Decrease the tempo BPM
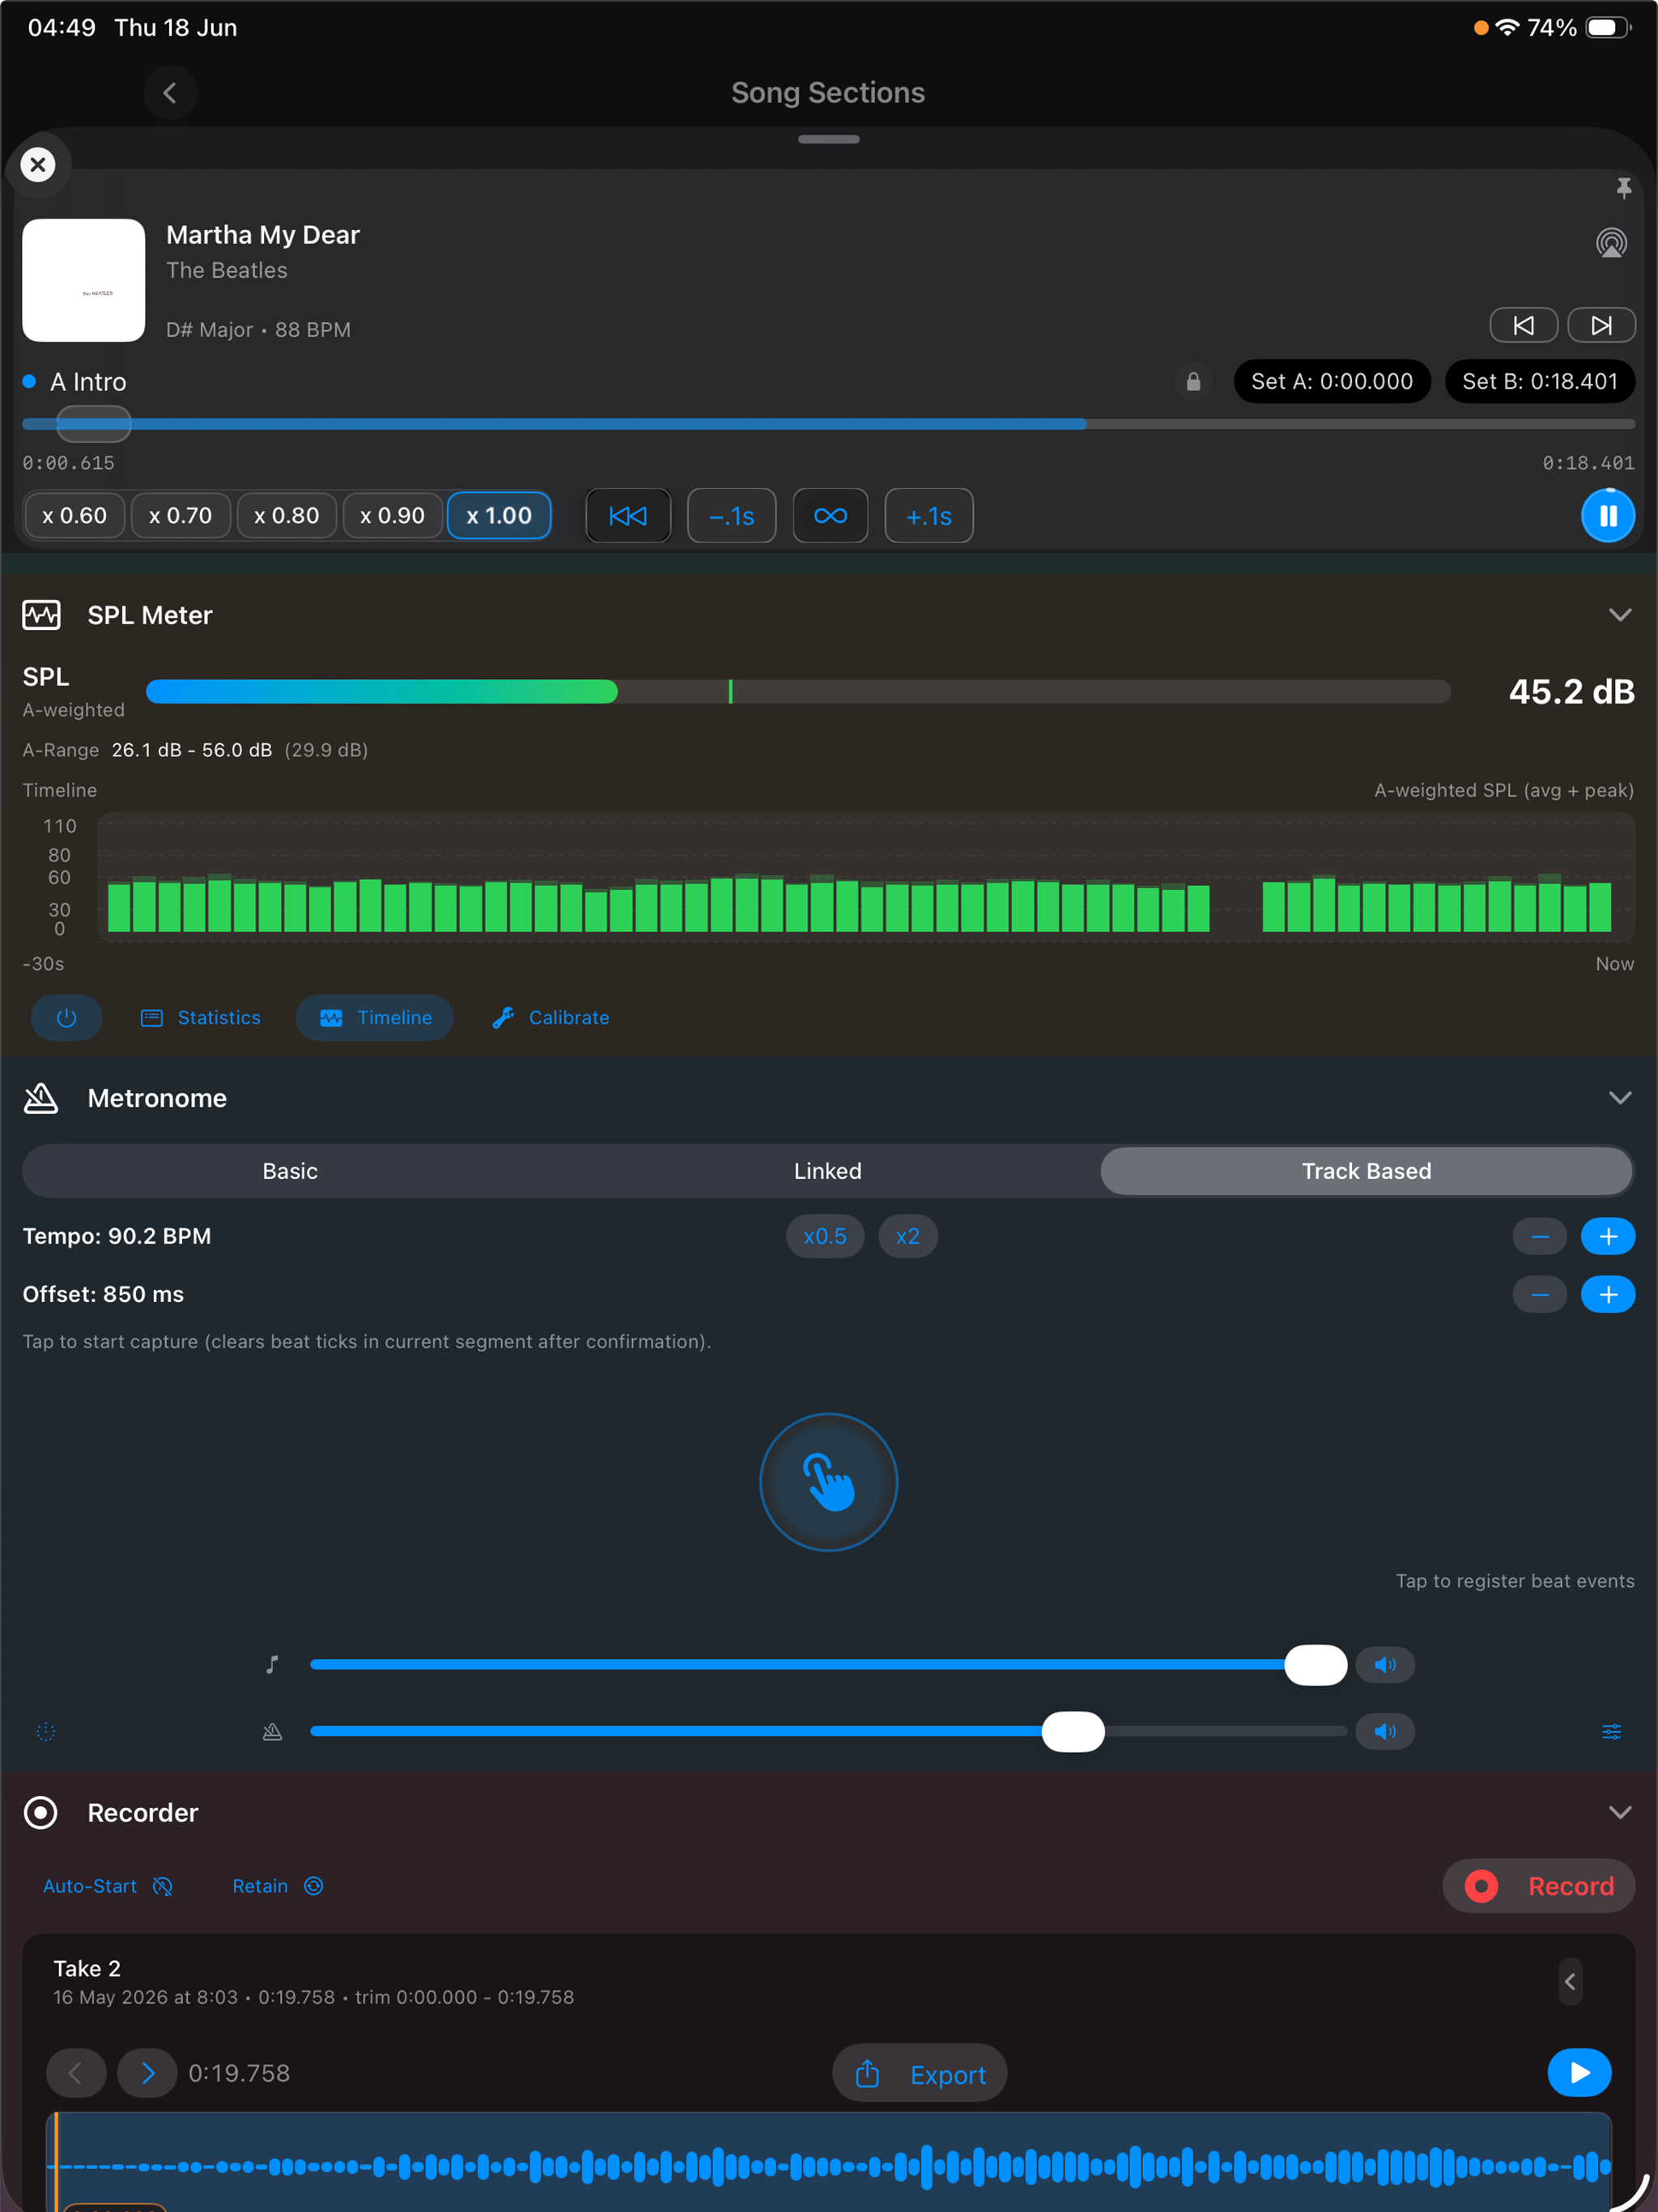 click(1540, 1237)
